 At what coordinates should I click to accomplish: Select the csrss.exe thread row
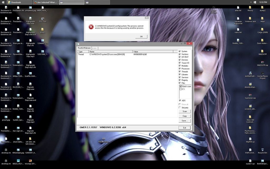click(x=127, y=54)
